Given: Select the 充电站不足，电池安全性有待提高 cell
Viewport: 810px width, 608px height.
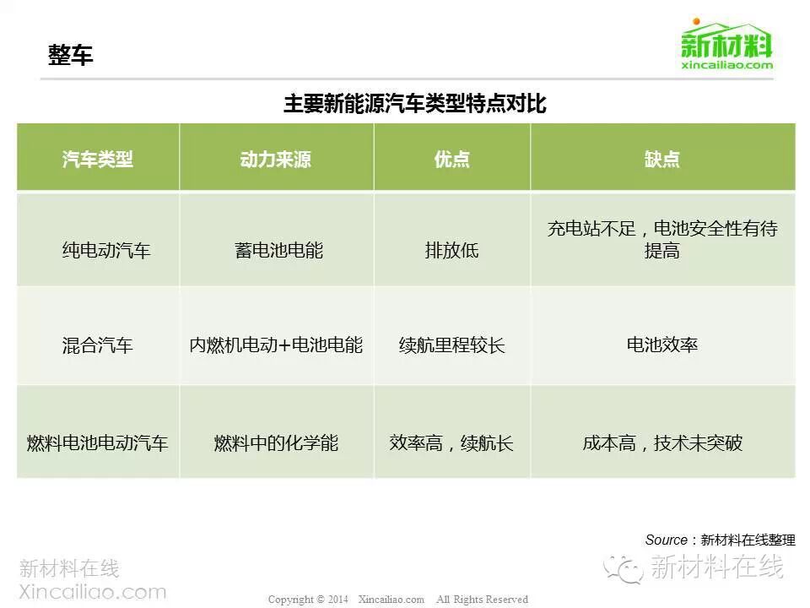Looking at the screenshot, I should click(663, 240).
